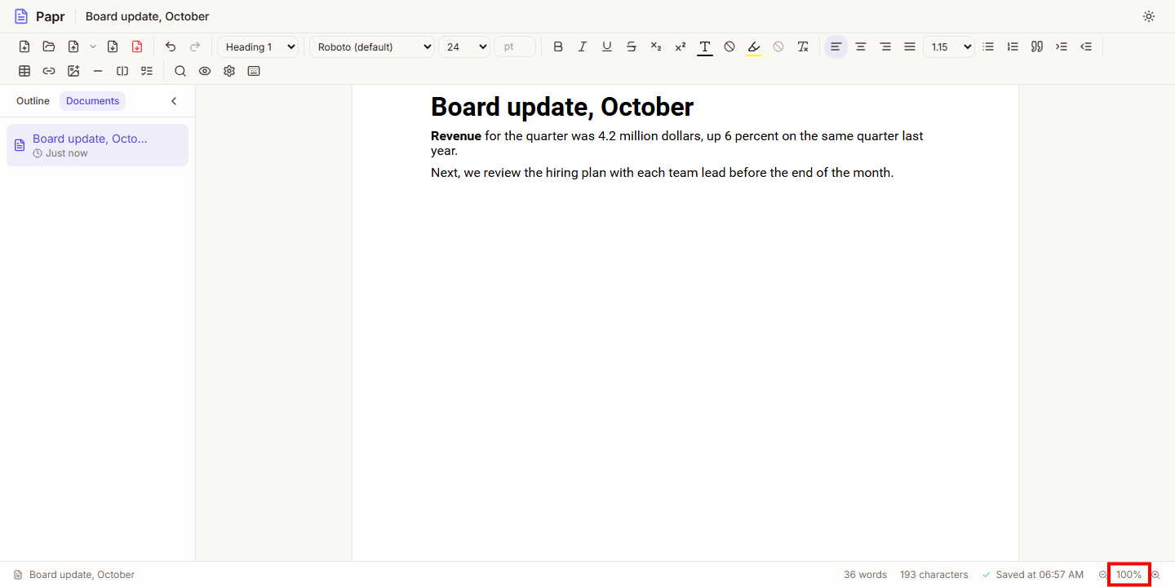Open the font size 24 dropdown
The image size is (1175, 587).
tap(464, 46)
